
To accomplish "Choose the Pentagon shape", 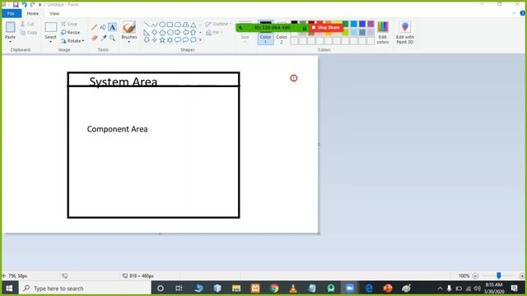I will pos(162,33).
